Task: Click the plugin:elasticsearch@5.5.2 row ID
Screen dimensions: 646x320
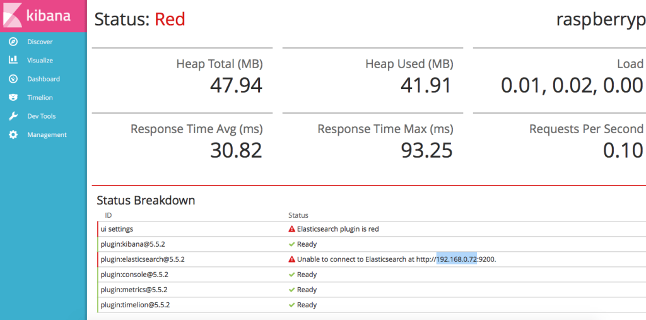Action: point(143,259)
